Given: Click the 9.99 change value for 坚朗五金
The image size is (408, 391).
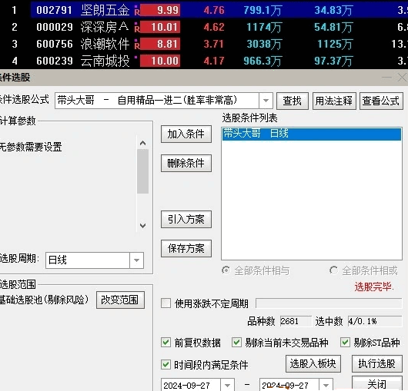Looking at the screenshot, I should point(160,10).
